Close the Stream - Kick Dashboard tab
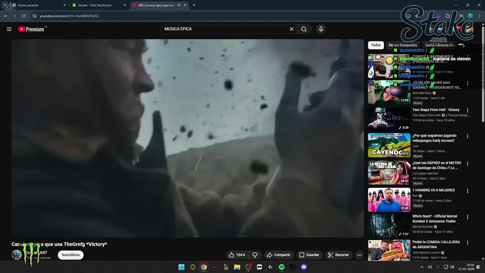This screenshot has width=485, height=273. [125, 5]
